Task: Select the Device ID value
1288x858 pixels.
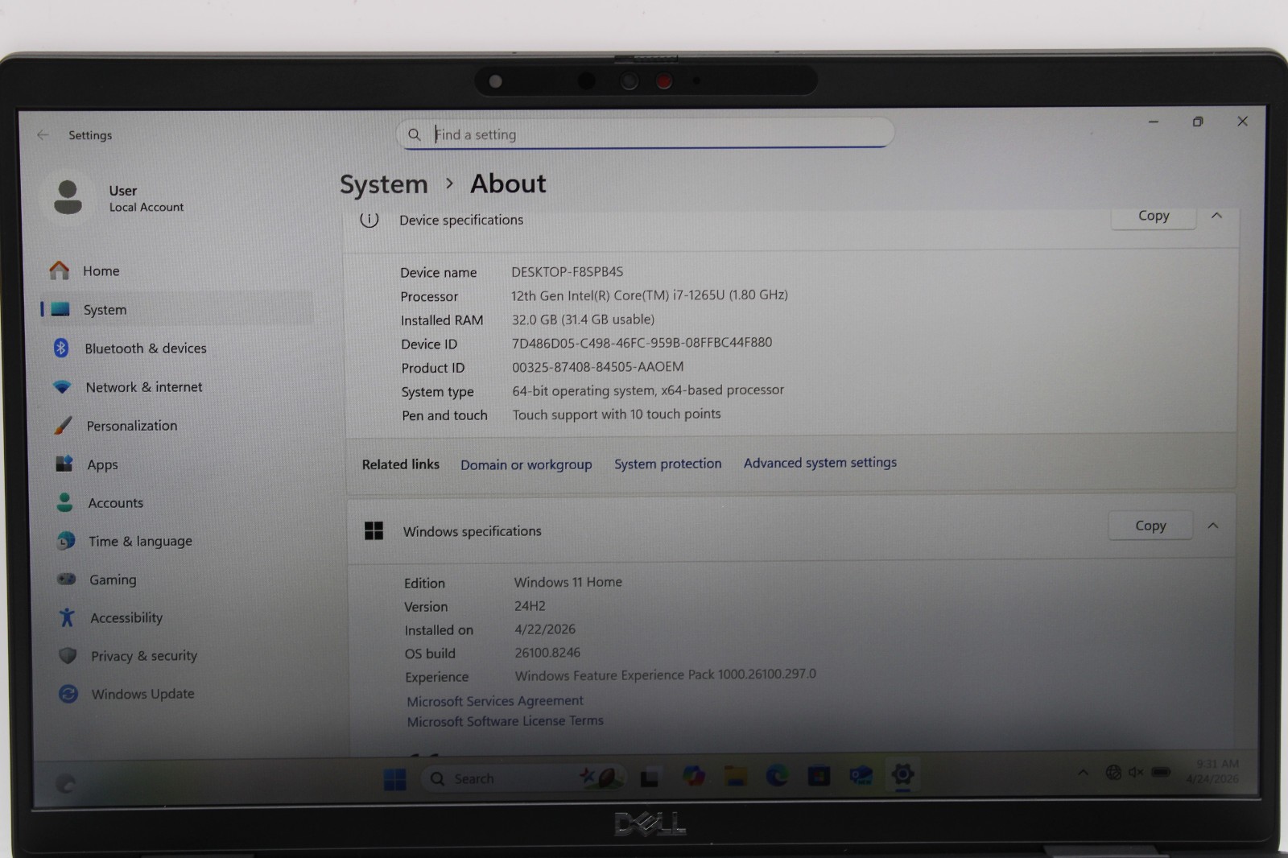Action: (642, 343)
